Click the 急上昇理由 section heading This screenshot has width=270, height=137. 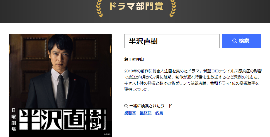134,60
